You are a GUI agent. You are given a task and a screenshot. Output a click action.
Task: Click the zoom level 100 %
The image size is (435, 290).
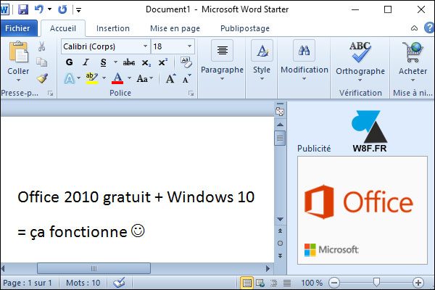click(x=312, y=283)
